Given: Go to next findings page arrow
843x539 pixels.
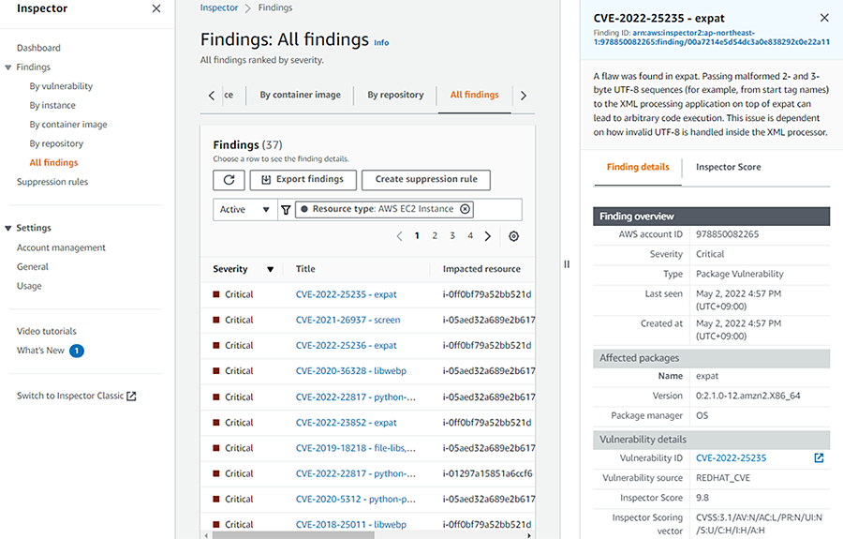Looking at the screenshot, I should 488,236.
